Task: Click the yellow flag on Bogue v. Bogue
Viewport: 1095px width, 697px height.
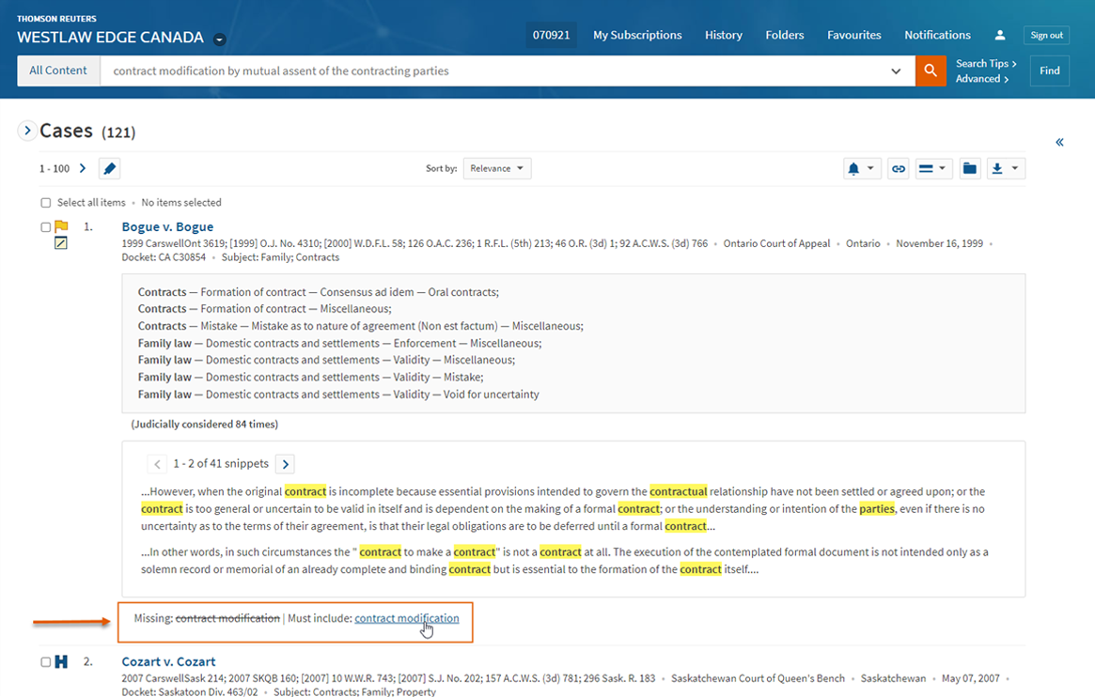Action: point(61,226)
